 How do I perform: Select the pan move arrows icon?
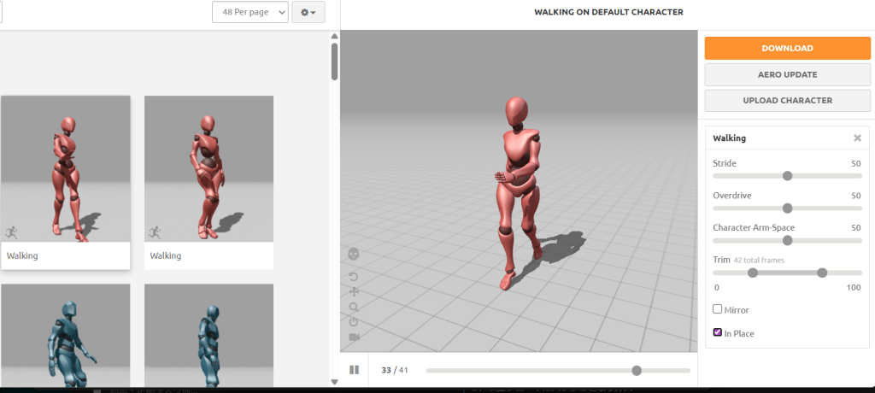click(x=354, y=292)
